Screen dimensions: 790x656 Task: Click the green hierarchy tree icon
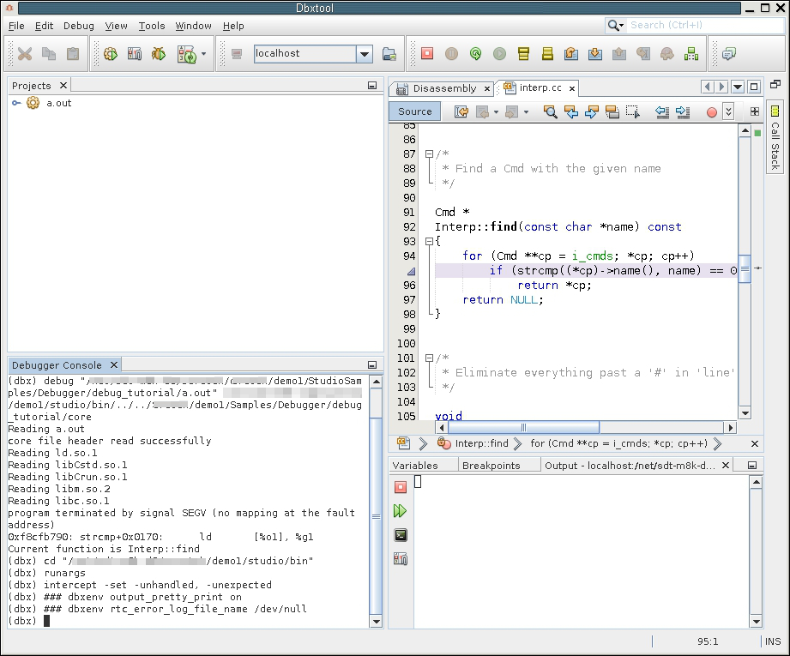point(690,53)
